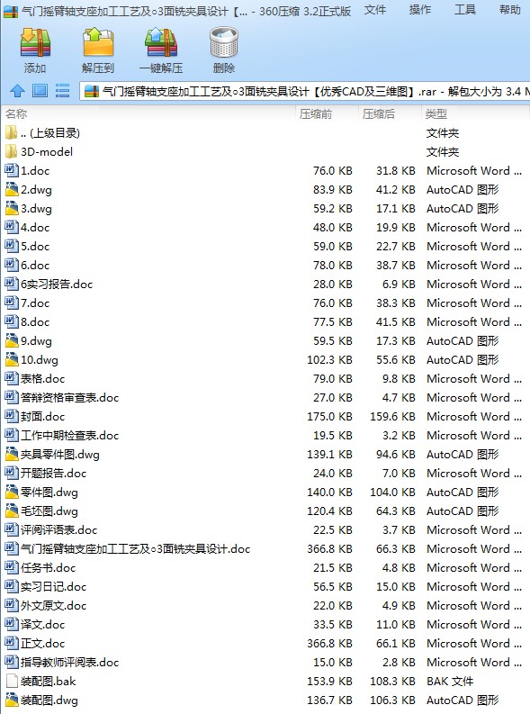Select the 3.dwg AutoCAD file icon
The width and height of the screenshot is (530, 714).
[12, 209]
